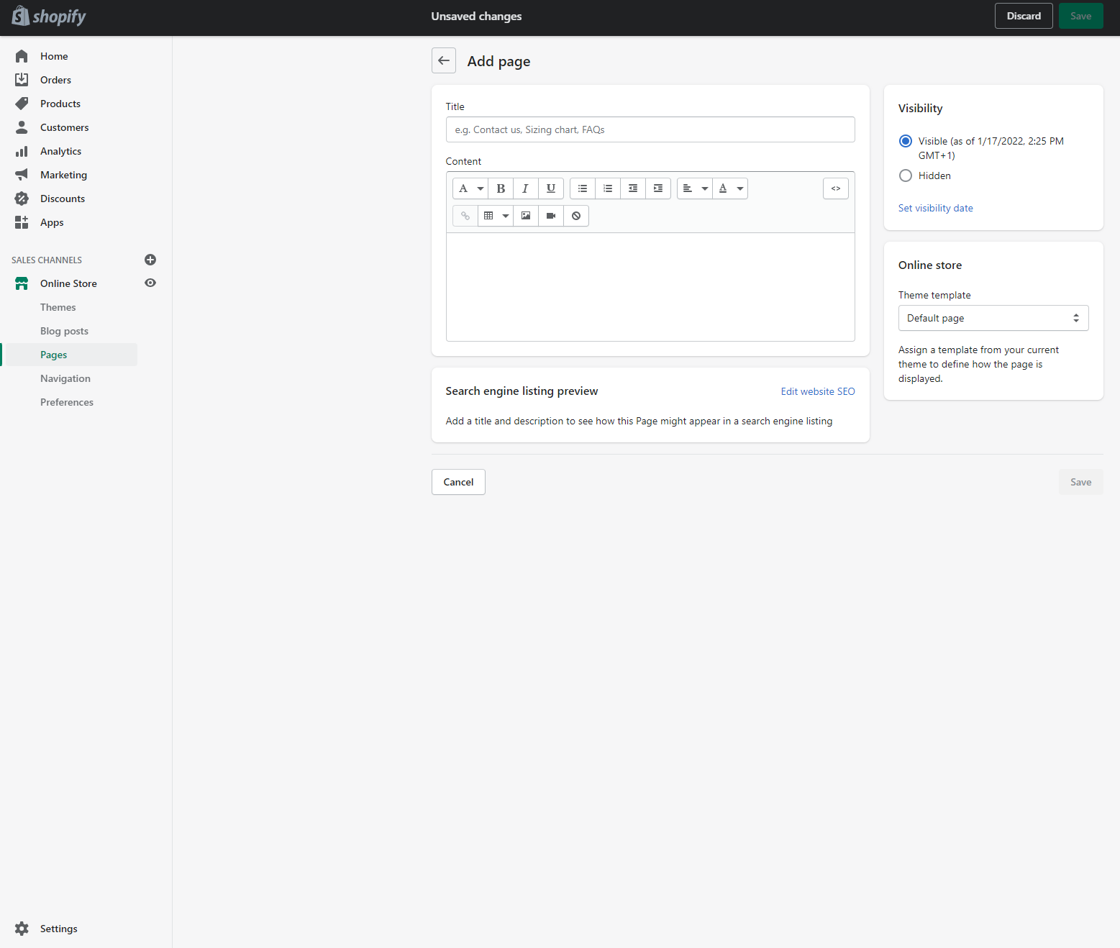View online store via eye icon

150,283
